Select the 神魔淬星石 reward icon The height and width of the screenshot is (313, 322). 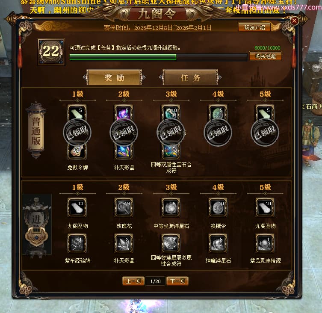click(x=218, y=243)
